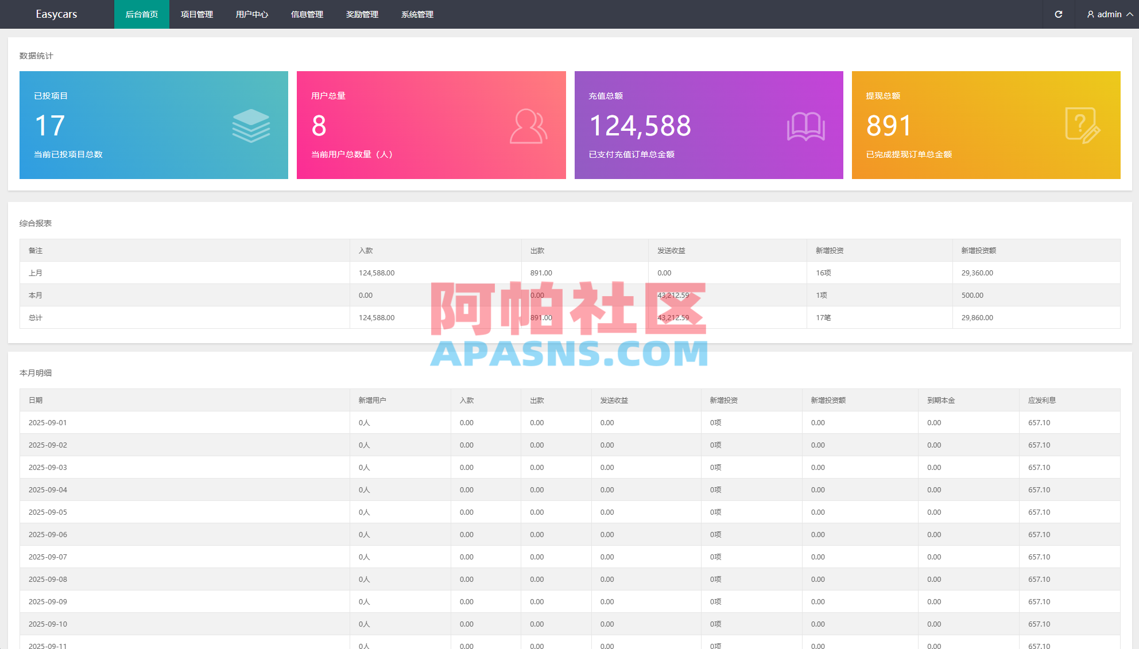Click the 已投项目 stat card
This screenshot has width=1139, height=649.
point(153,125)
